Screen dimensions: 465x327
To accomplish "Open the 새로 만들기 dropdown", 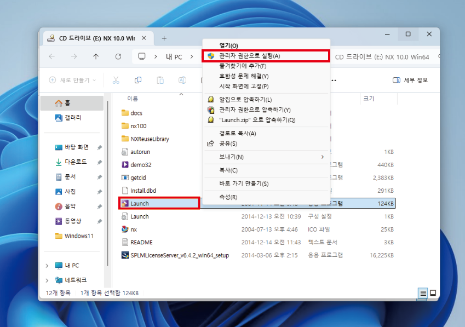I will pos(73,80).
